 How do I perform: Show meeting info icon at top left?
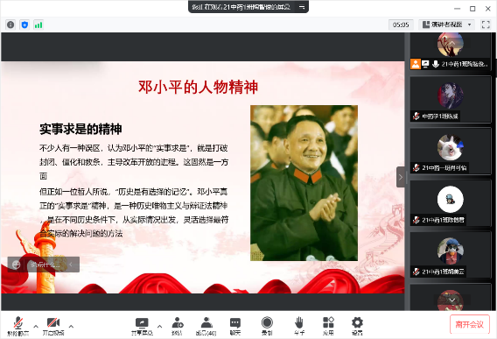tap(10, 25)
